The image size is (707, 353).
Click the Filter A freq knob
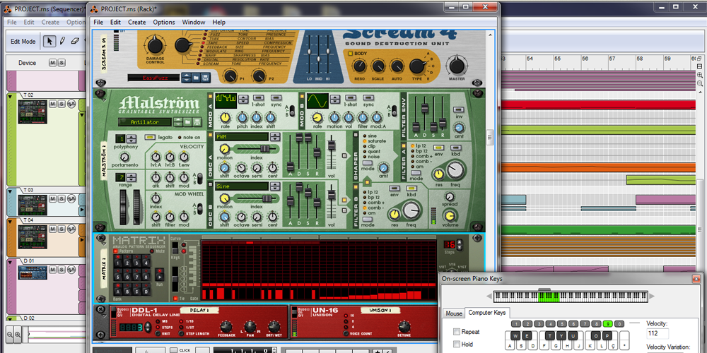(x=456, y=170)
